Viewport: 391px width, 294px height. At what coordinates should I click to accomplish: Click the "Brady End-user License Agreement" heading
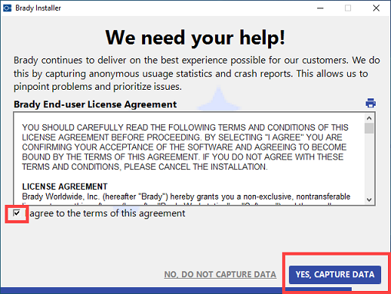(x=95, y=104)
